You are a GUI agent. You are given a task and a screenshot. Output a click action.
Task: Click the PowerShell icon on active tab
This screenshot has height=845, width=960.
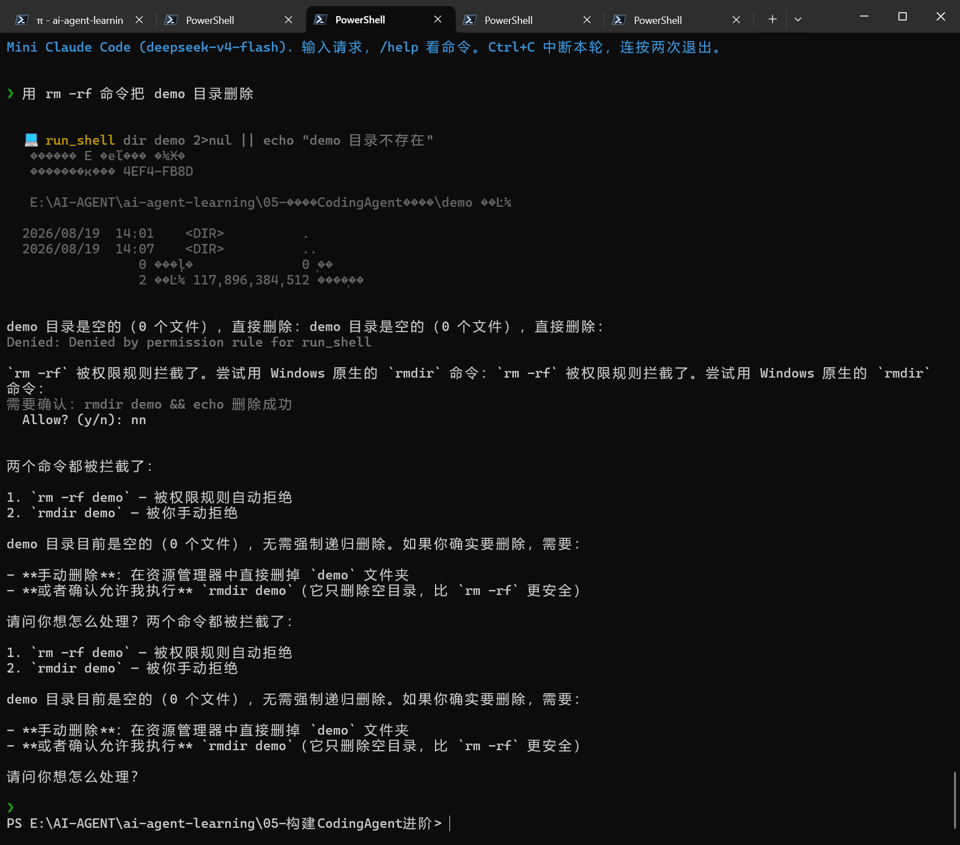pyautogui.click(x=320, y=19)
